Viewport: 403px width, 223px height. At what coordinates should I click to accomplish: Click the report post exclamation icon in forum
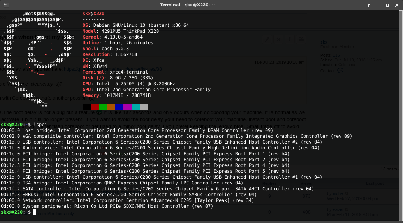pos(290,39)
